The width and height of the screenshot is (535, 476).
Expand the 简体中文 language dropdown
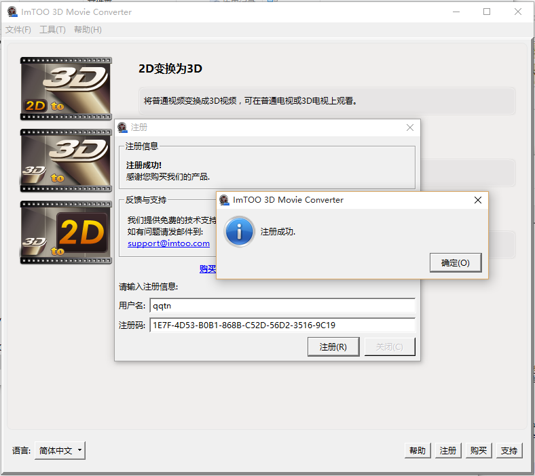pyautogui.click(x=60, y=450)
